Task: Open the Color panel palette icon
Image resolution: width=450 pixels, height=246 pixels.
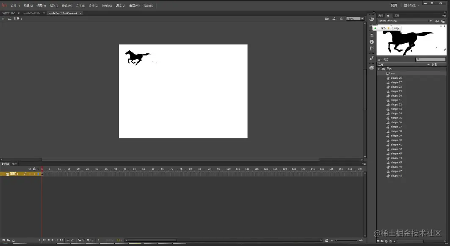Action: [x=372, y=19]
